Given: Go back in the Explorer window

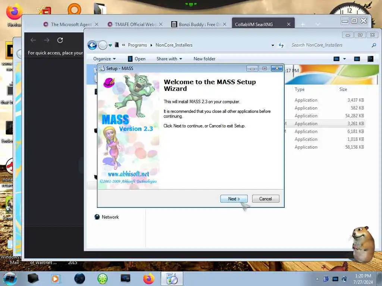Looking at the screenshot, I should click(93, 45).
